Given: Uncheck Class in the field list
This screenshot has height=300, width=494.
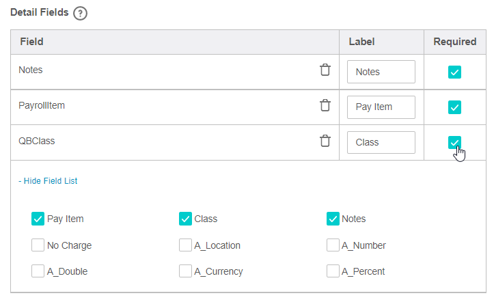Looking at the screenshot, I should click(185, 219).
